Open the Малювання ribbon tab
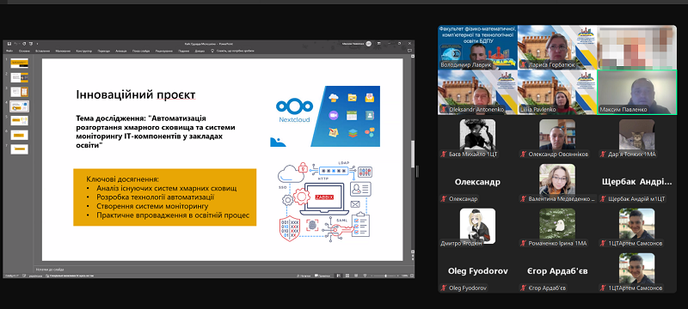This screenshot has height=309, width=688. tap(63, 51)
